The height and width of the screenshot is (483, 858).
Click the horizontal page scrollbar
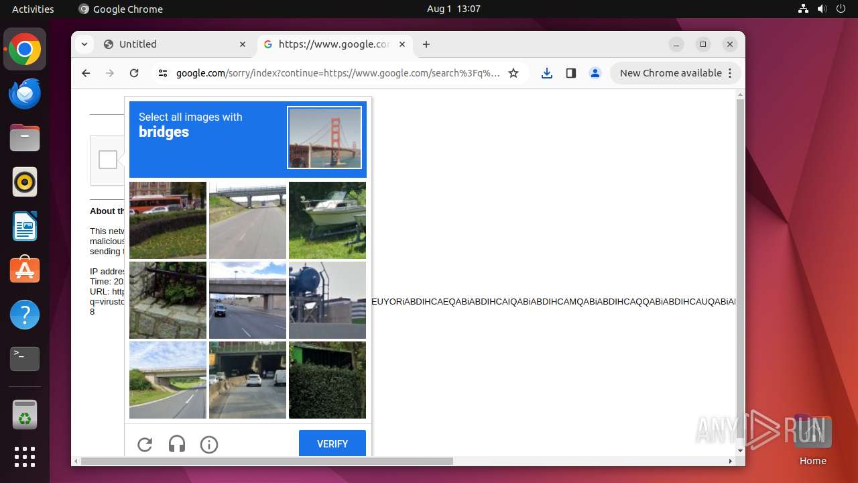pyautogui.click(x=267, y=461)
